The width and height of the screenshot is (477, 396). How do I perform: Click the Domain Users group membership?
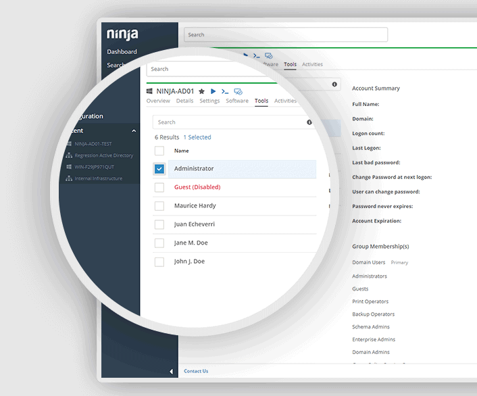[369, 262]
